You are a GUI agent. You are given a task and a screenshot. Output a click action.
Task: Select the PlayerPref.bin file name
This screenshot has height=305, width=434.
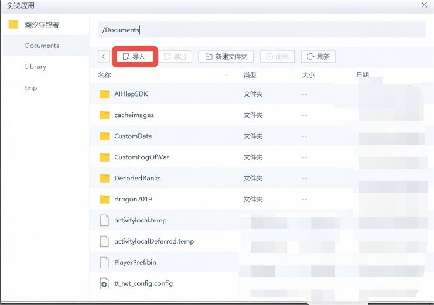click(135, 262)
